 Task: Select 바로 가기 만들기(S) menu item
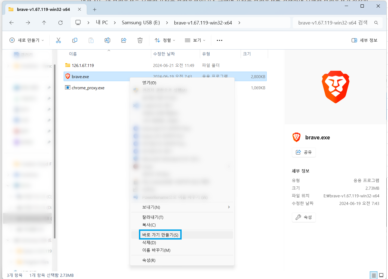(x=182, y=235)
